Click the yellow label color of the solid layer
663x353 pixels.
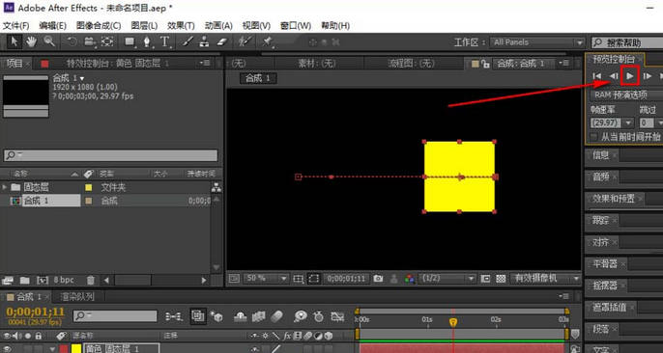coord(76,349)
